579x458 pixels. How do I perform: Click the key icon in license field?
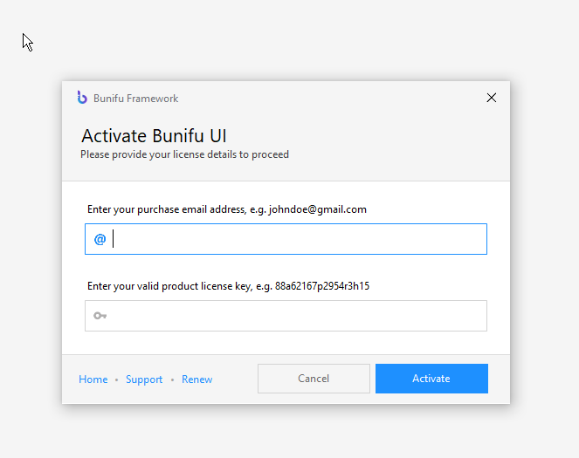pyautogui.click(x=100, y=316)
